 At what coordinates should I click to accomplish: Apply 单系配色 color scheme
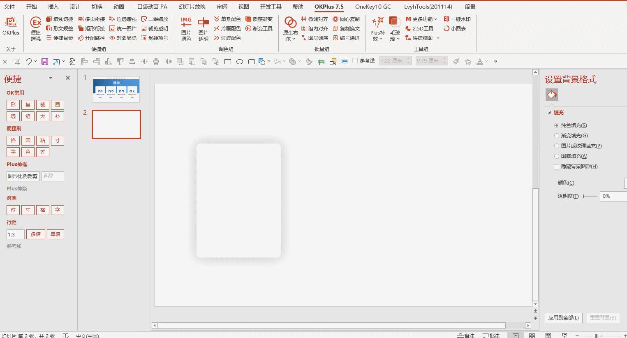click(227, 19)
